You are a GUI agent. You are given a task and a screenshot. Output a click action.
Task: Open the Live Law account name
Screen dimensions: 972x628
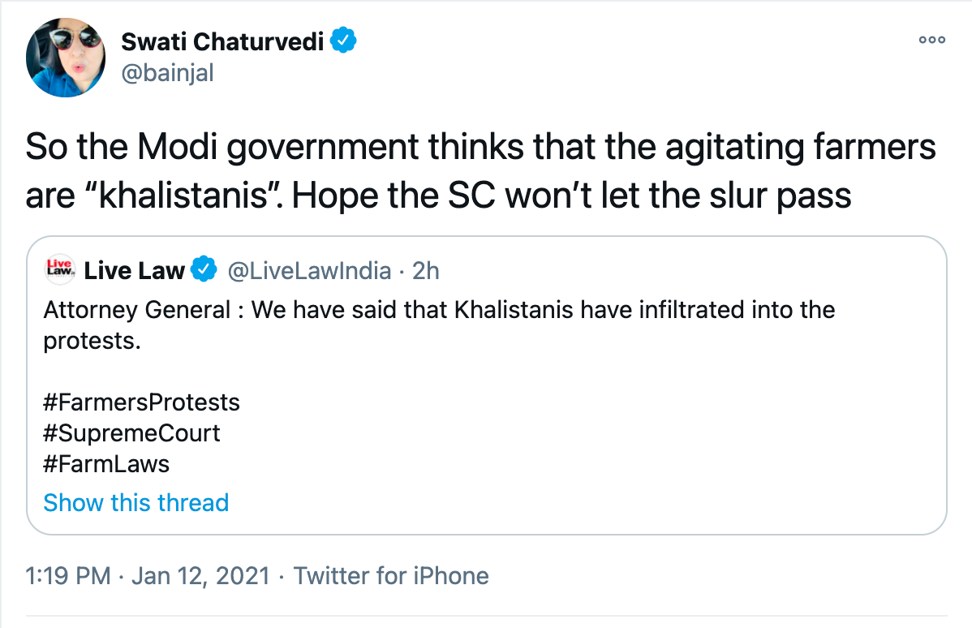click(x=134, y=271)
